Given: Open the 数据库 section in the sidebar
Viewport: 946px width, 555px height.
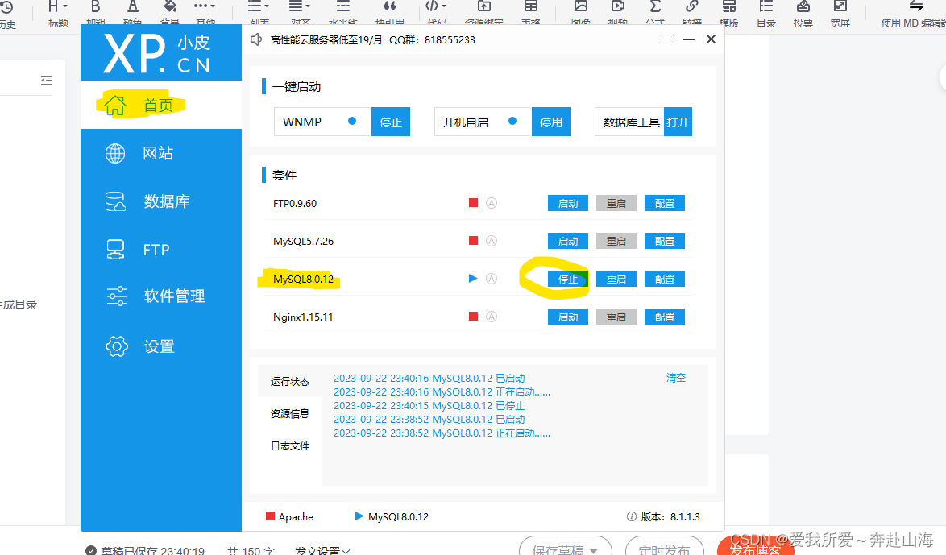Looking at the screenshot, I should click(x=161, y=201).
